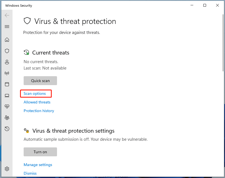The image size is (225, 178).
Task: Open Device performance & health icon
Action: (7, 107)
